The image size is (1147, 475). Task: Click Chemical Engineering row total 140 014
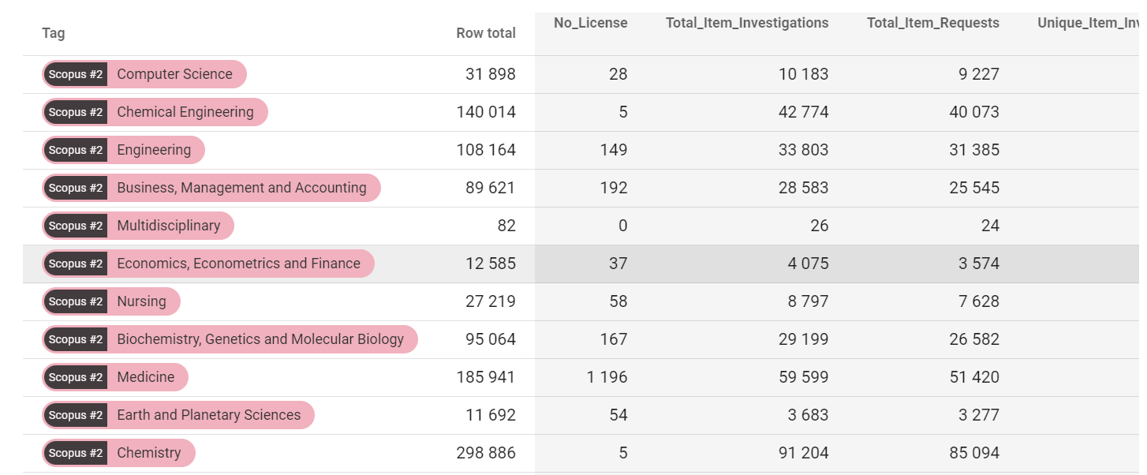click(x=486, y=112)
